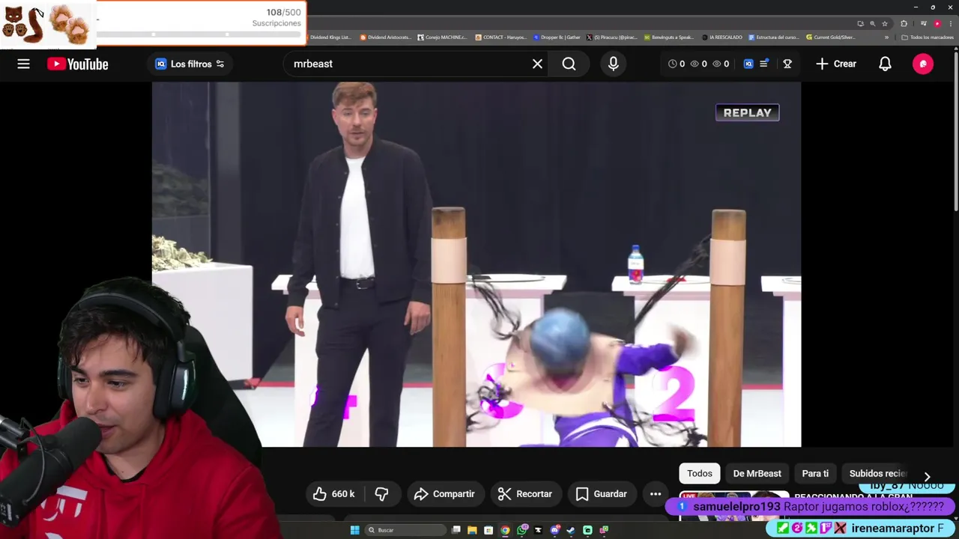This screenshot has width=959, height=539.
Task: Select the Para ti chip
Action: pyautogui.click(x=815, y=473)
